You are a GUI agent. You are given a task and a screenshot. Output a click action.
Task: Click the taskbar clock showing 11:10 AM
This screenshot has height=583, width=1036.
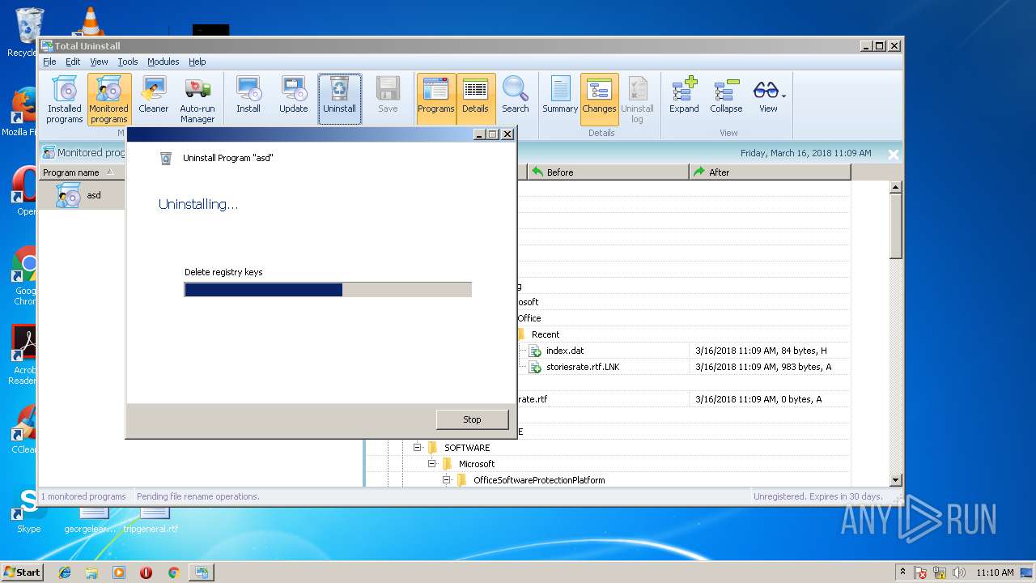coord(995,572)
